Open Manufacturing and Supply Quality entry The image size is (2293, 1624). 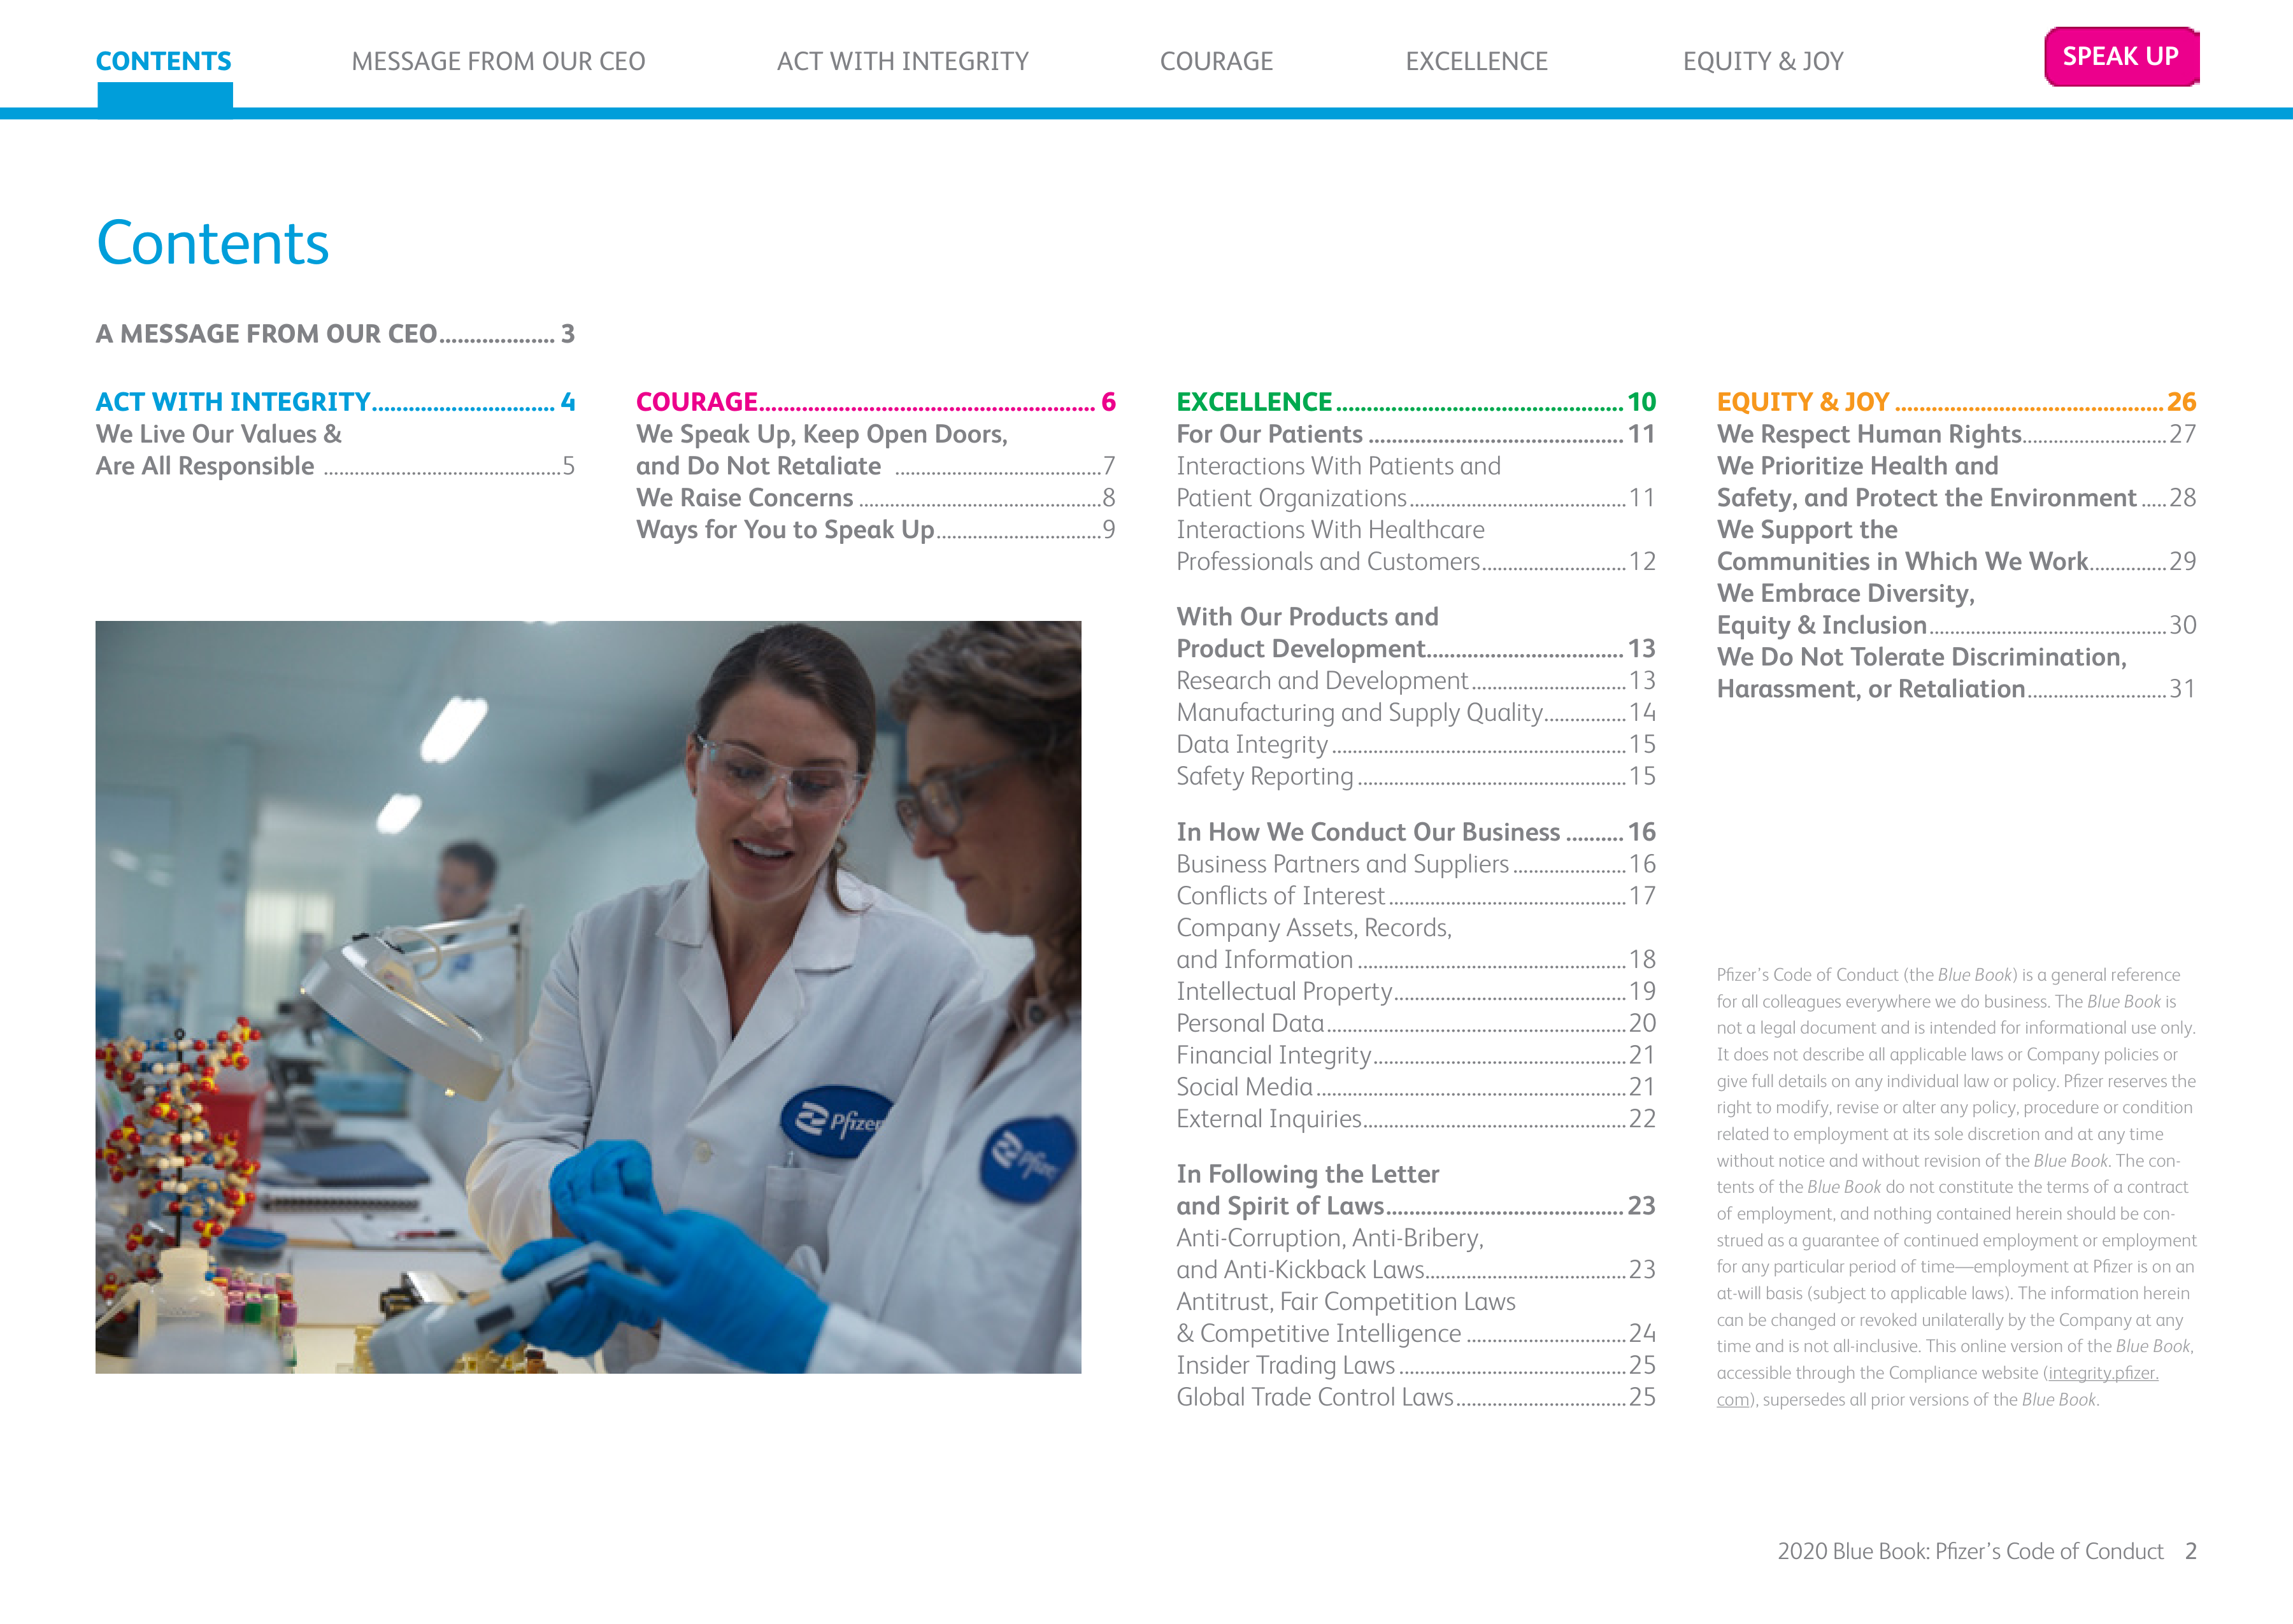click(x=1416, y=713)
